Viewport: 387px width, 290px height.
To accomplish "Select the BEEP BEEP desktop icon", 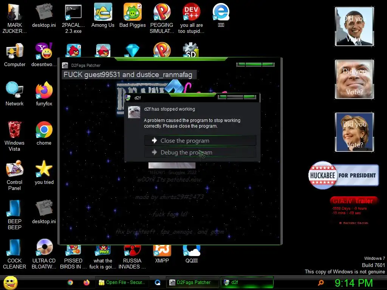I will pos(15,214).
